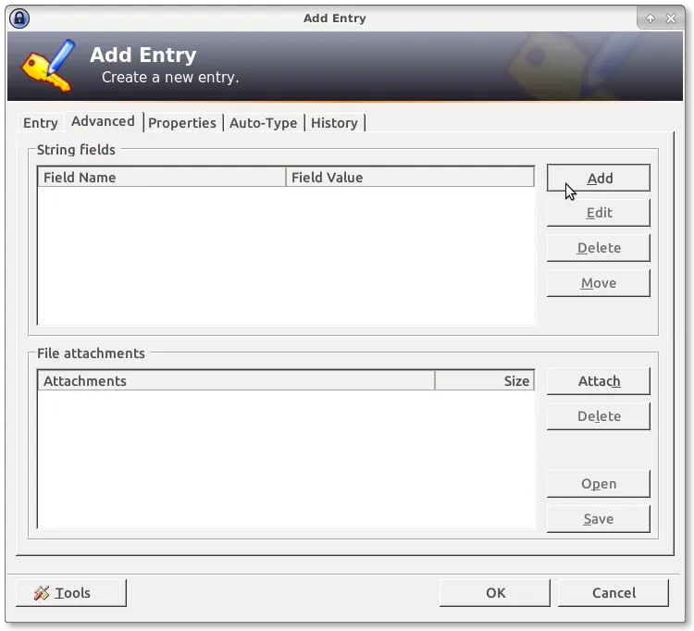
Task: View the History tab
Action: (334, 122)
